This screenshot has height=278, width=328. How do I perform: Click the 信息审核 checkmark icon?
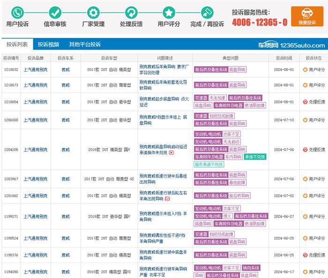pyautogui.click(x=55, y=13)
